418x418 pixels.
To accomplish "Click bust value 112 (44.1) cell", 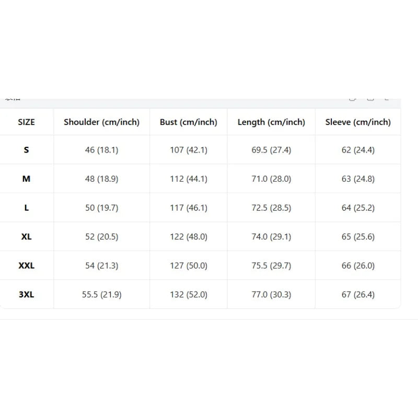I will coord(189,179).
